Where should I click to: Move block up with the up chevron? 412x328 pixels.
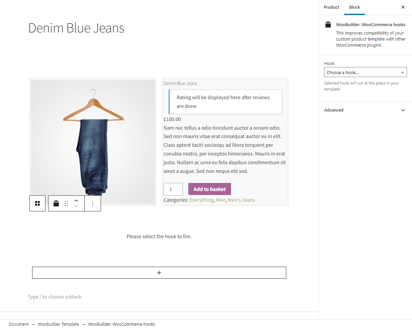pyautogui.click(x=76, y=200)
